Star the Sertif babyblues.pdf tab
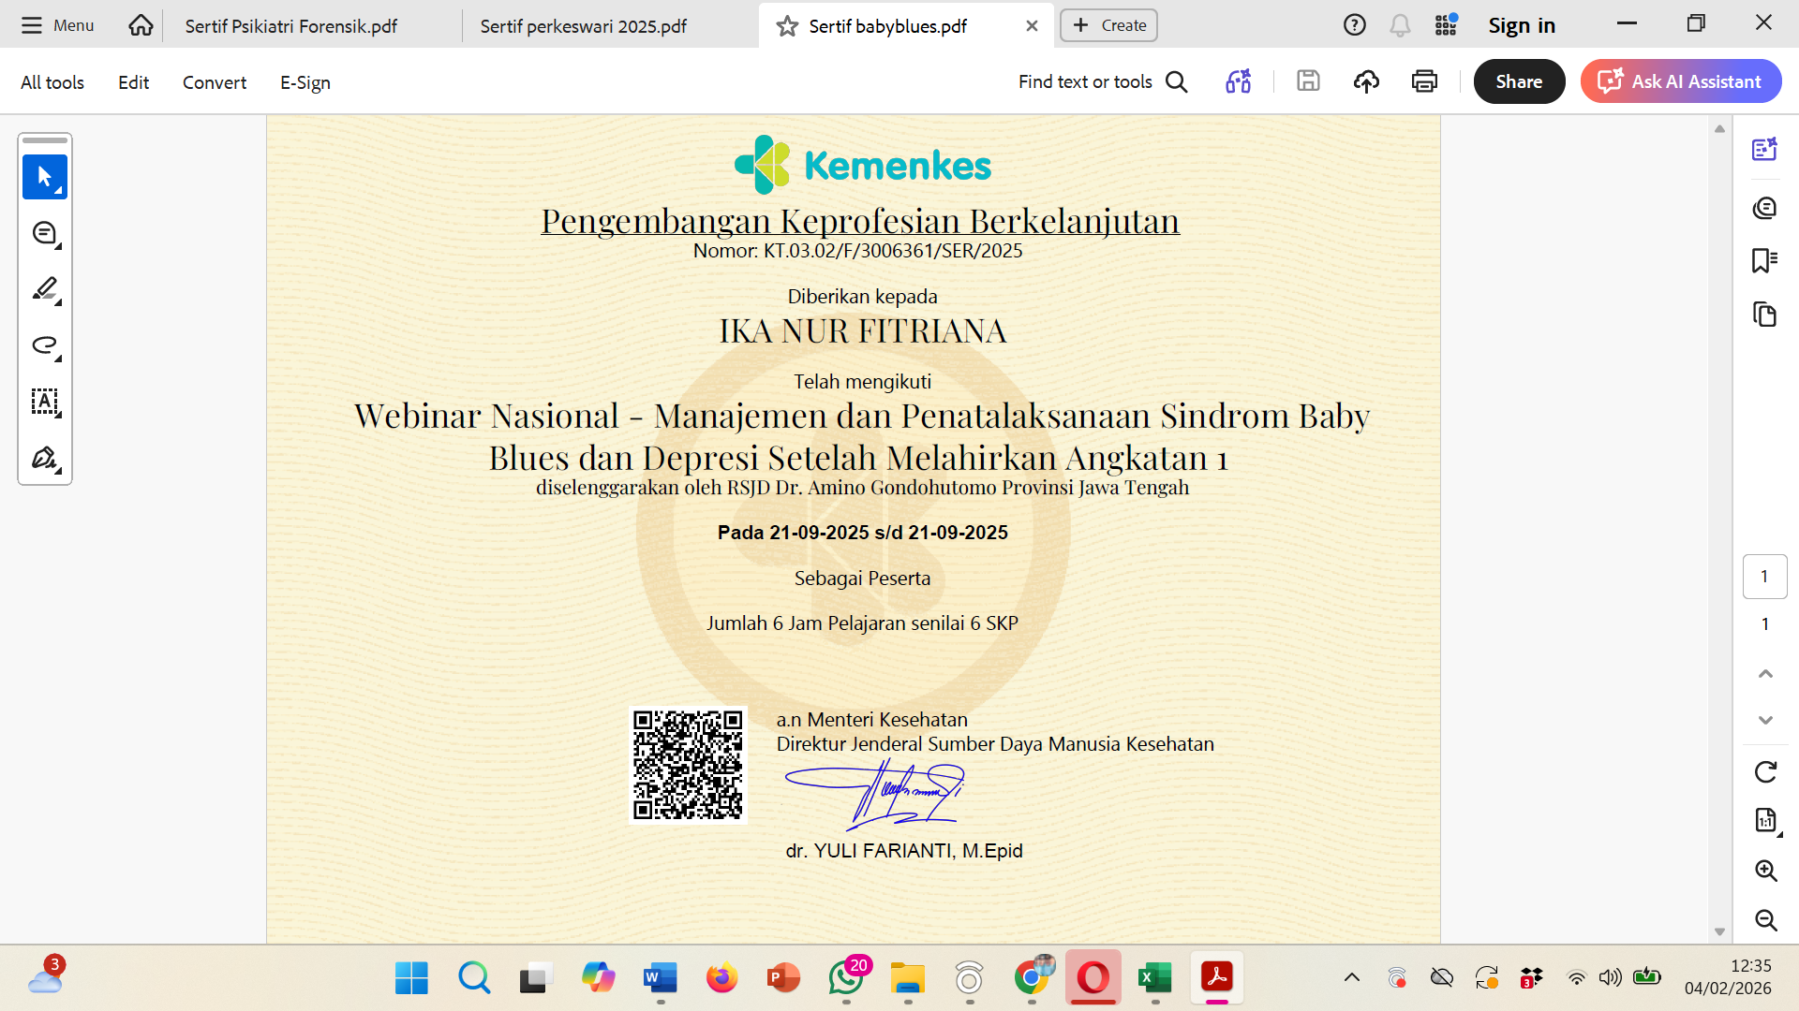The height and width of the screenshot is (1011, 1799). [x=787, y=26]
